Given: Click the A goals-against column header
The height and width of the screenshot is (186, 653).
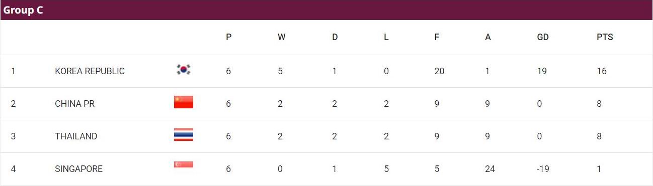Looking at the screenshot, I should pos(488,37).
